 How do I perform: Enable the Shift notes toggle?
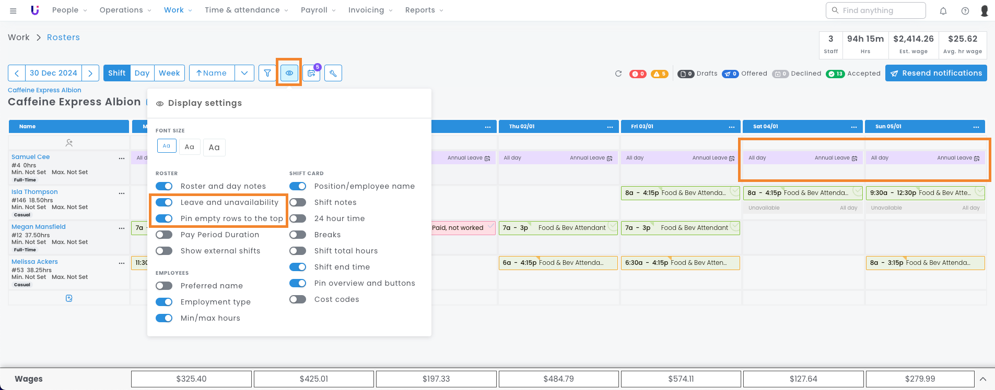coord(298,202)
